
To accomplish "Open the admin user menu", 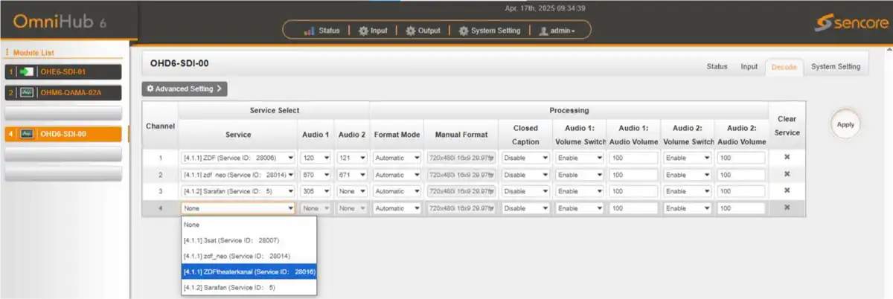I will (557, 30).
